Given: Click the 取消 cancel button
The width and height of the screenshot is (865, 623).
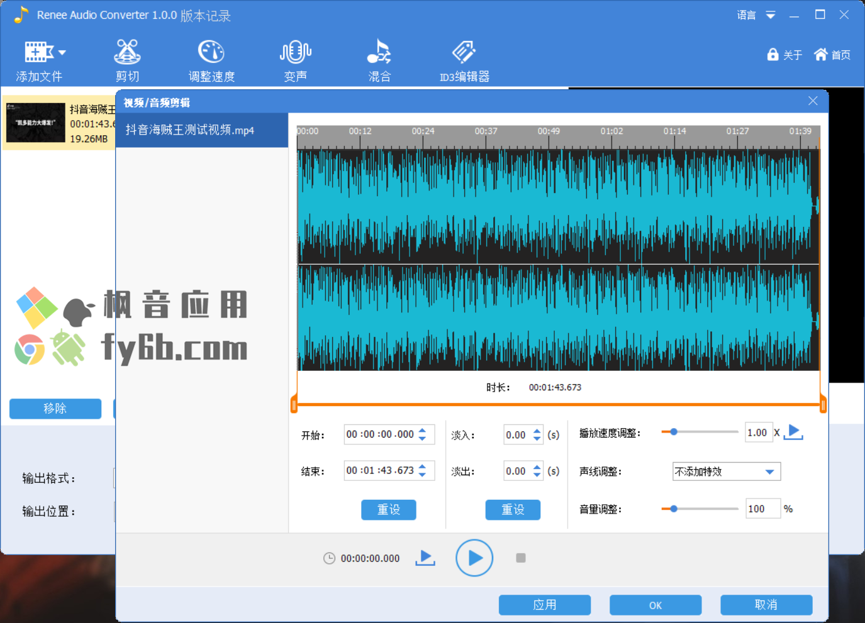Looking at the screenshot, I should (766, 605).
